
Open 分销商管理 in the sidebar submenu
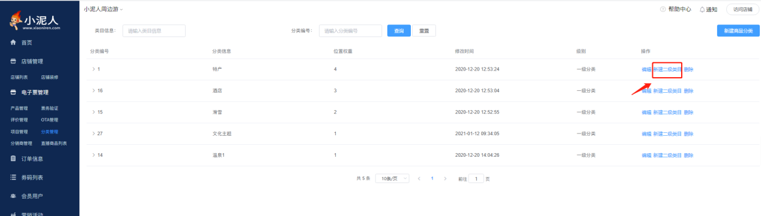coord(22,143)
